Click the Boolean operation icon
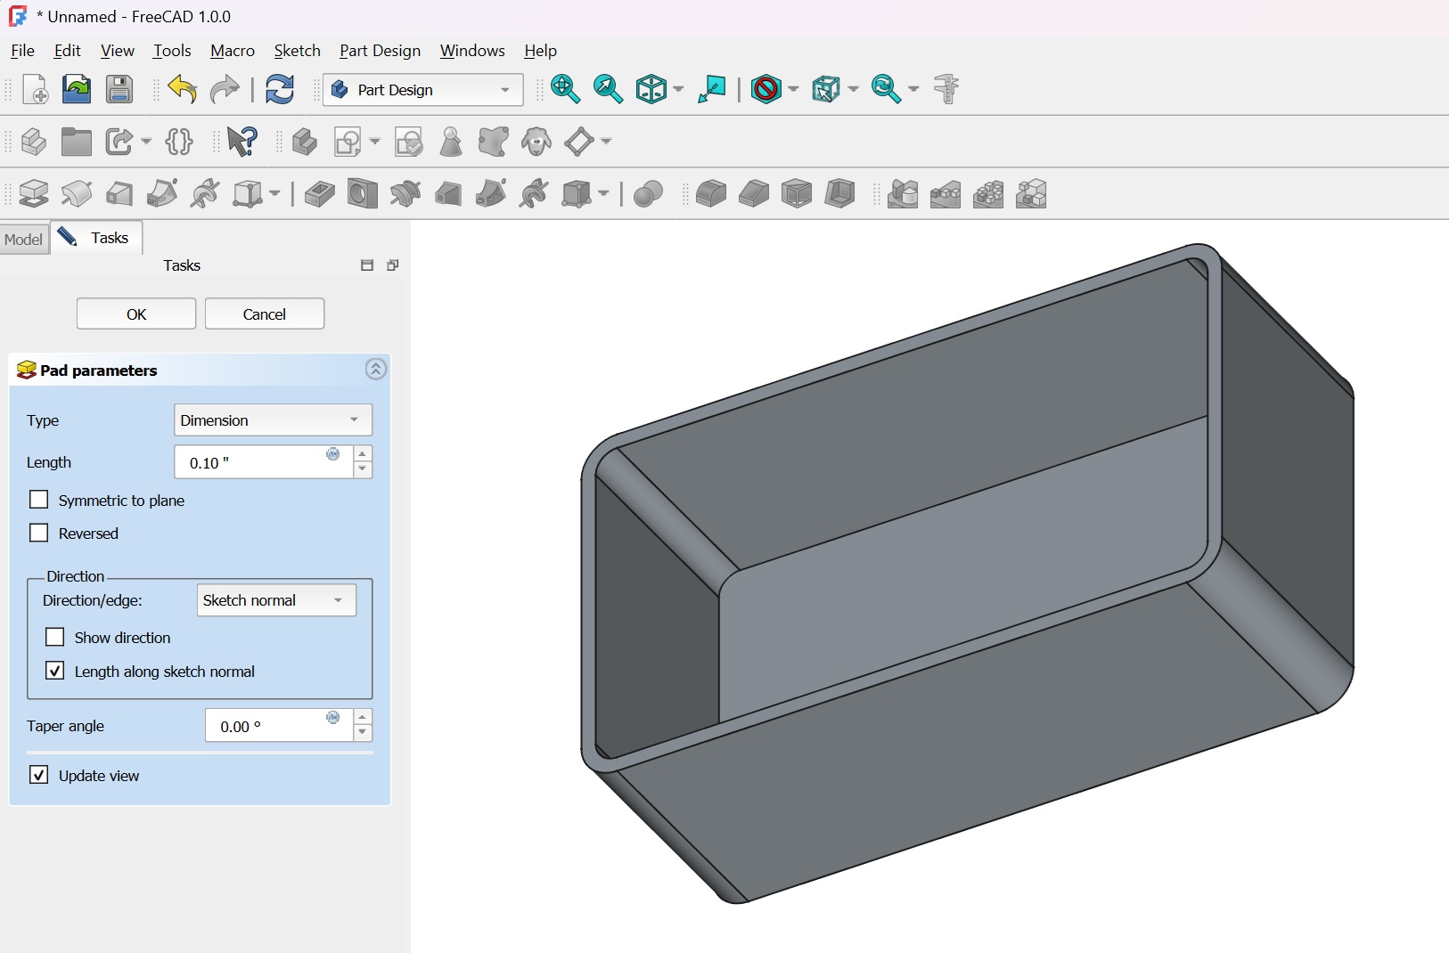Viewport: 1449px width, 953px height. coord(648,193)
